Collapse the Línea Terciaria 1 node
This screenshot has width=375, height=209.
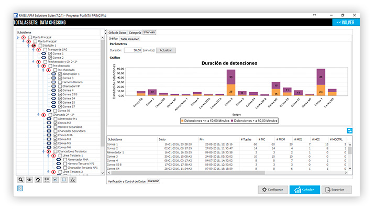tap(48, 156)
